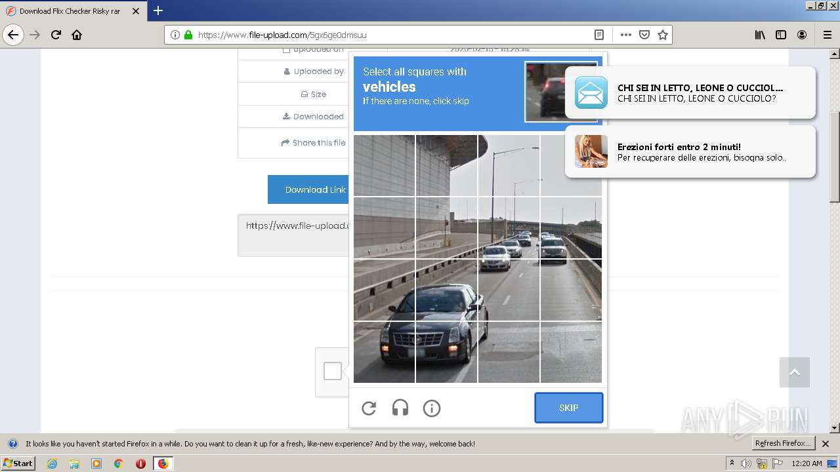The height and width of the screenshot is (472, 840).
Task: Click the download URL text field
Action: click(293, 235)
